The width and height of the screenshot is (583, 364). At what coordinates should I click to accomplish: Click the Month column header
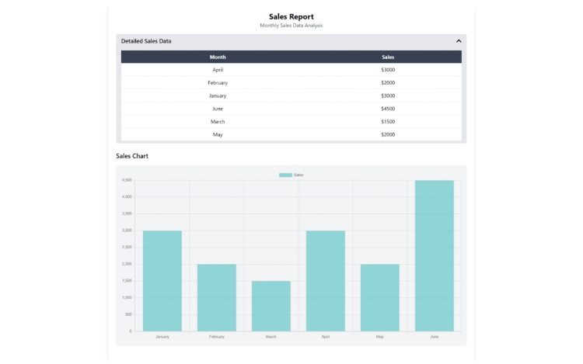(x=218, y=57)
